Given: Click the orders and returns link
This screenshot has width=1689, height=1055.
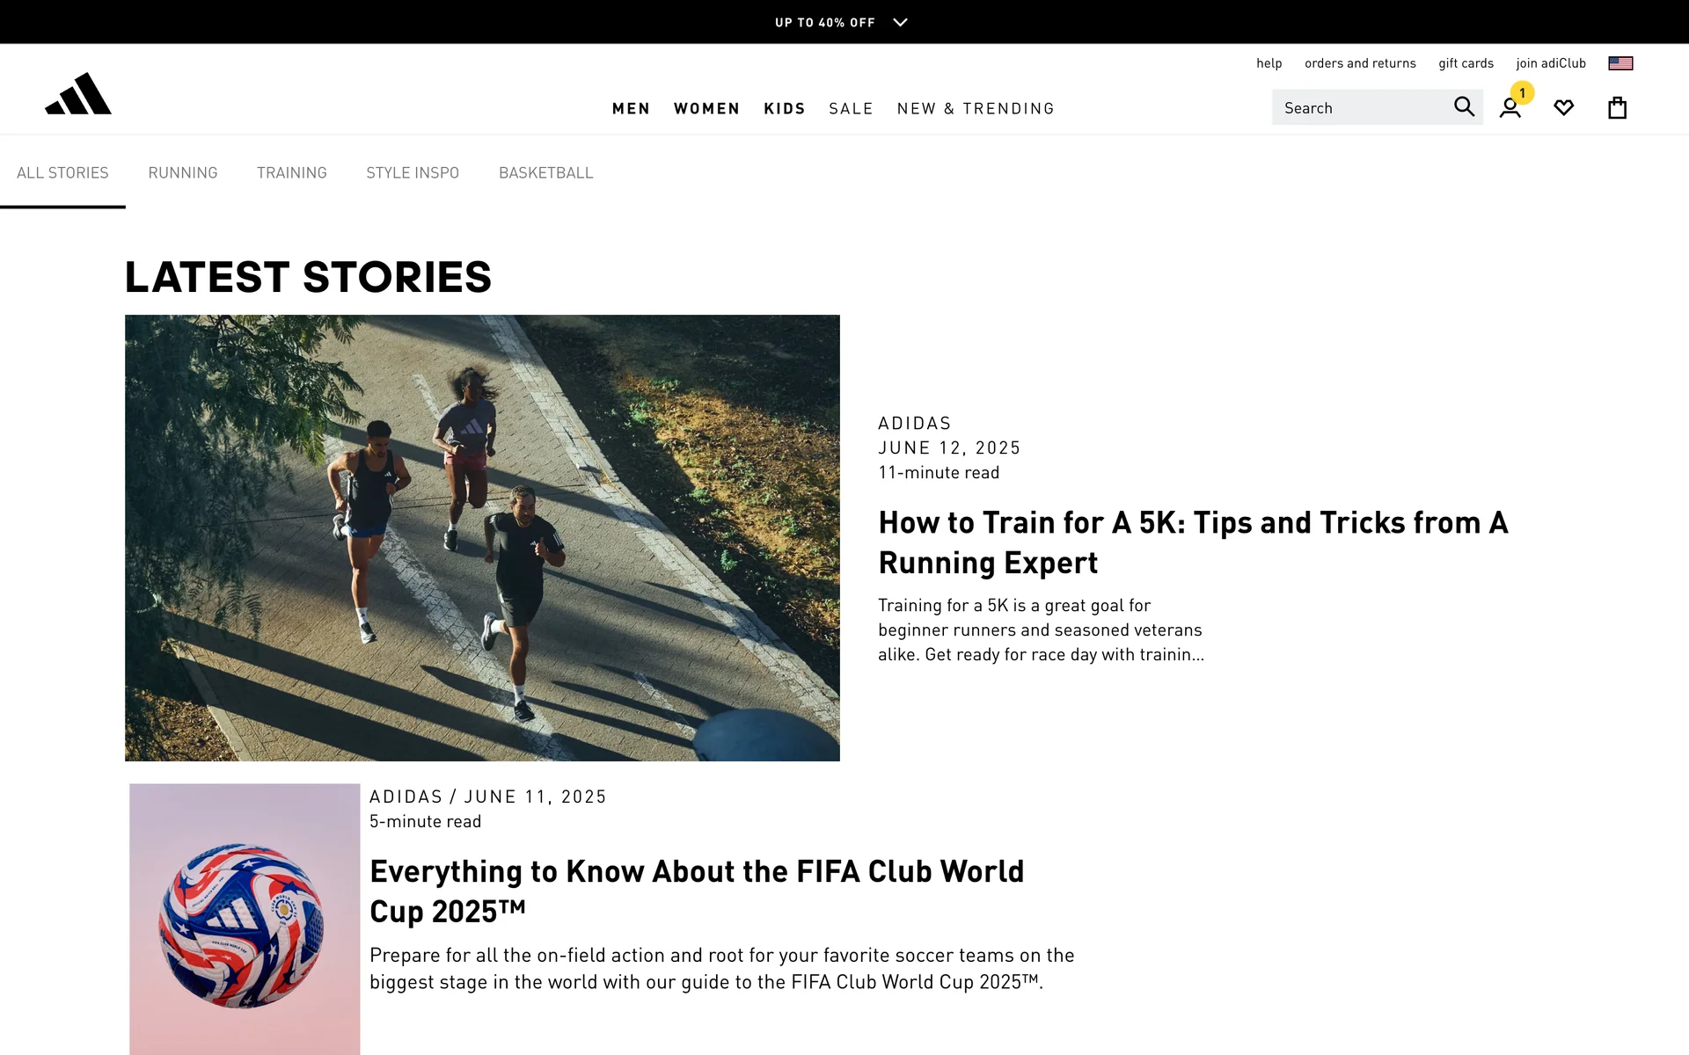Looking at the screenshot, I should tap(1360, 63).
